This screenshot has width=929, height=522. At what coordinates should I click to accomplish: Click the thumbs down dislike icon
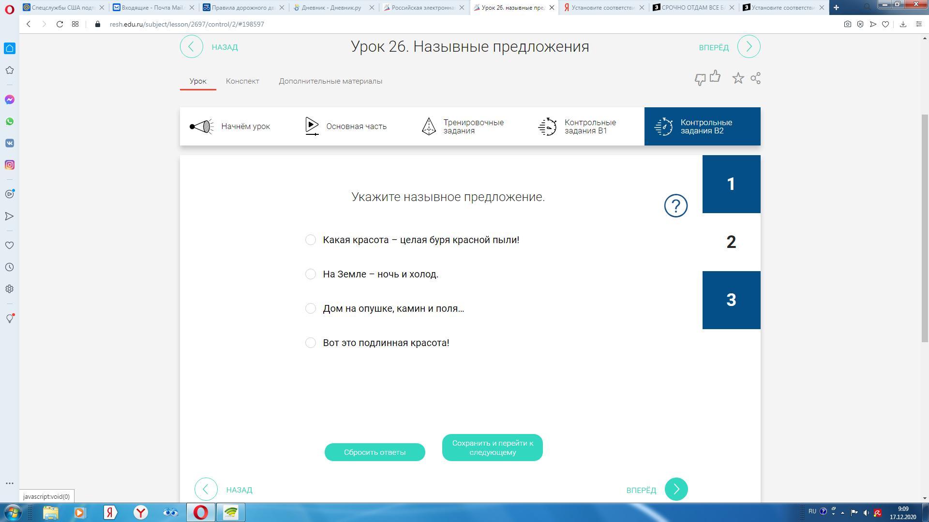pyautogui.click(x=700, y=80)
